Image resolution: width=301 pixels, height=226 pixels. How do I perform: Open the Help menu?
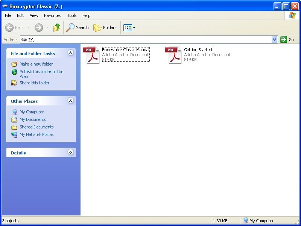tap(87, 15)
